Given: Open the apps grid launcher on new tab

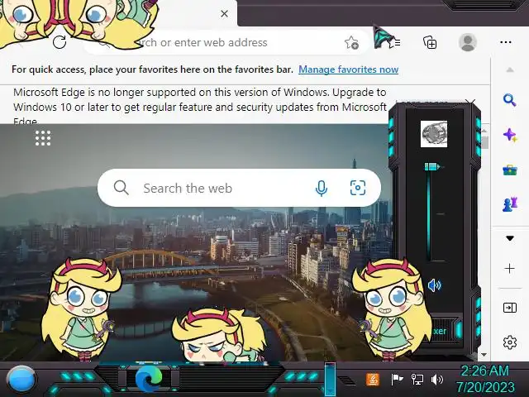Looking at the screenshot, I should [43, 138].
